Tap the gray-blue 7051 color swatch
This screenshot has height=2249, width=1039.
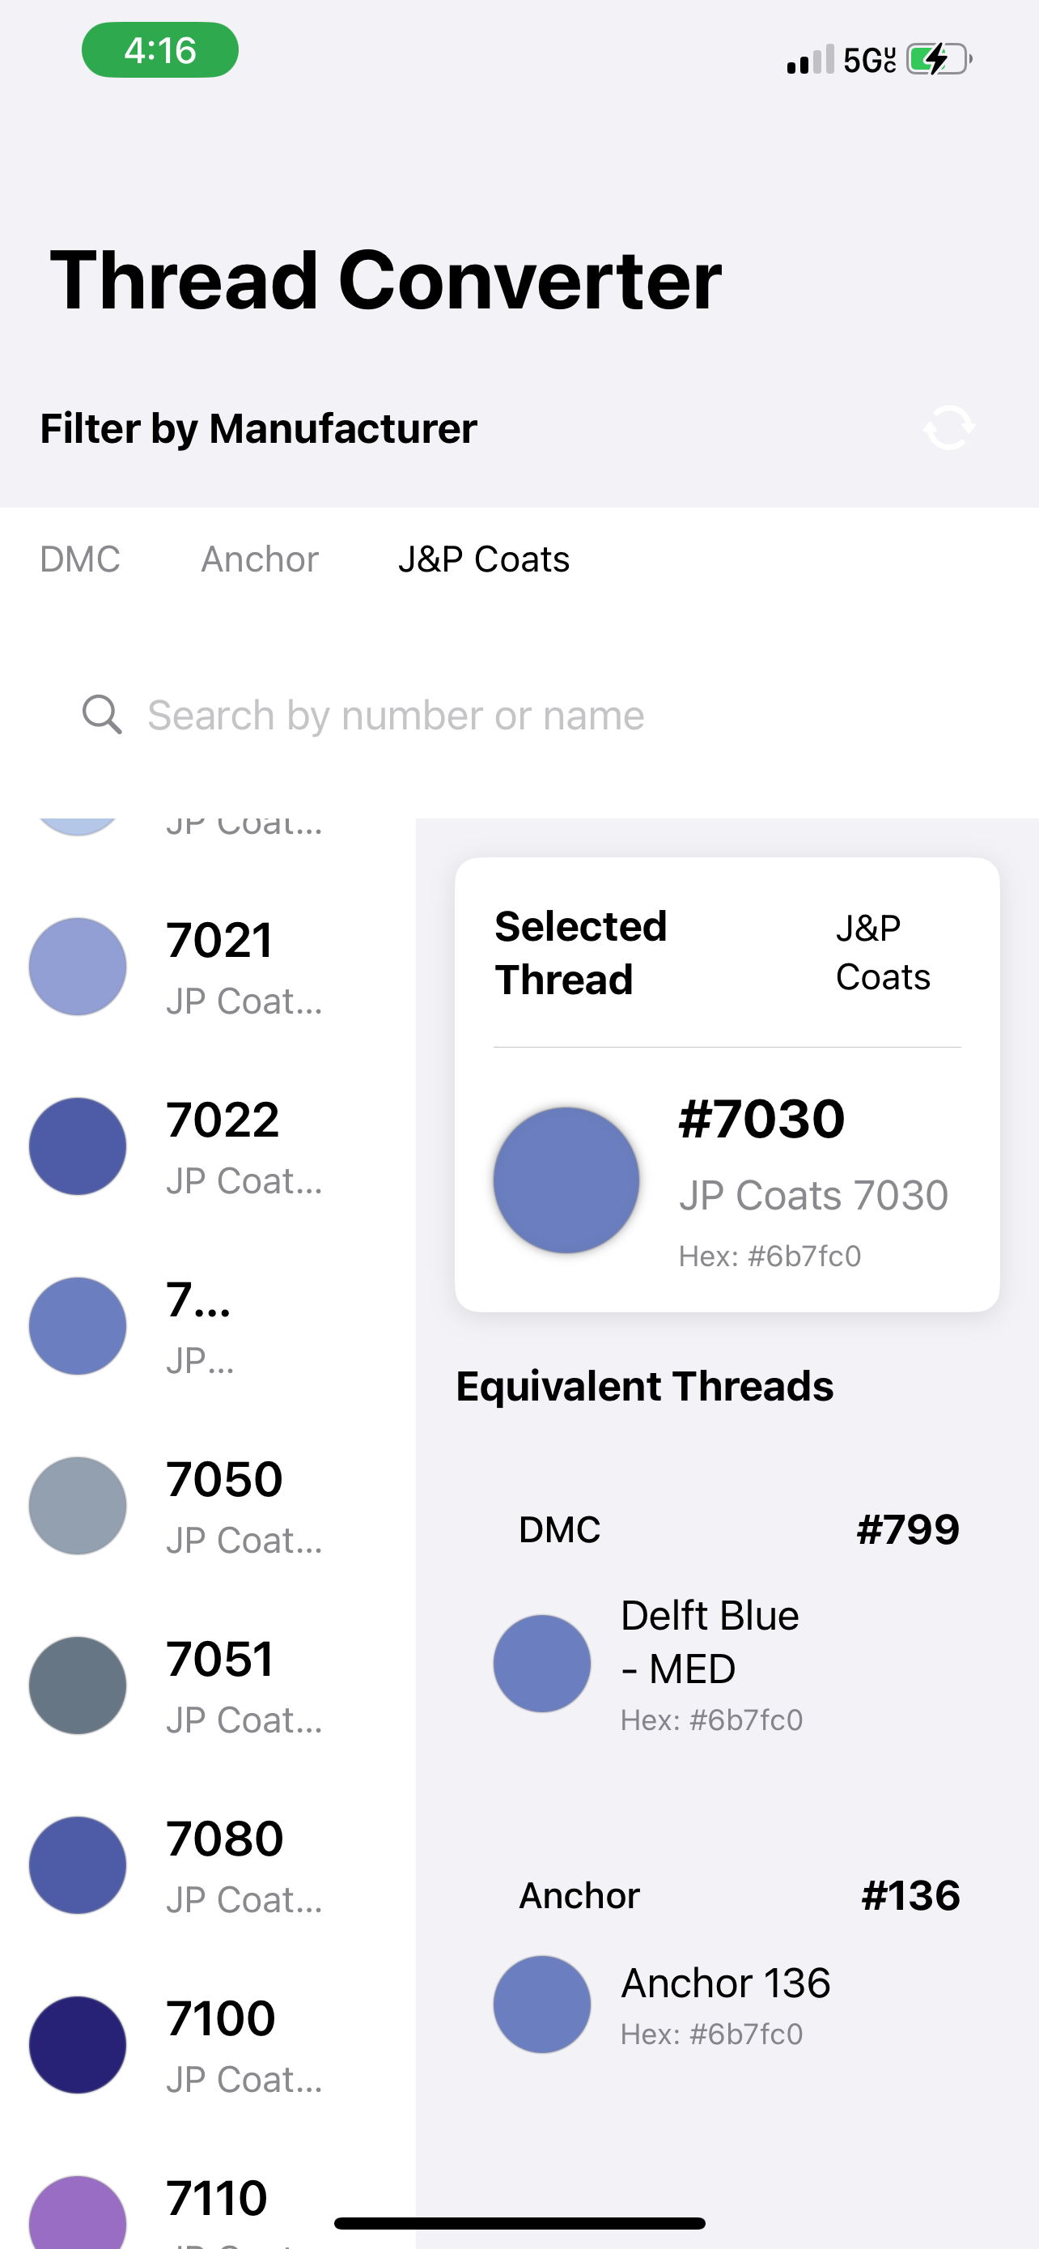(x=78, y=1685)
